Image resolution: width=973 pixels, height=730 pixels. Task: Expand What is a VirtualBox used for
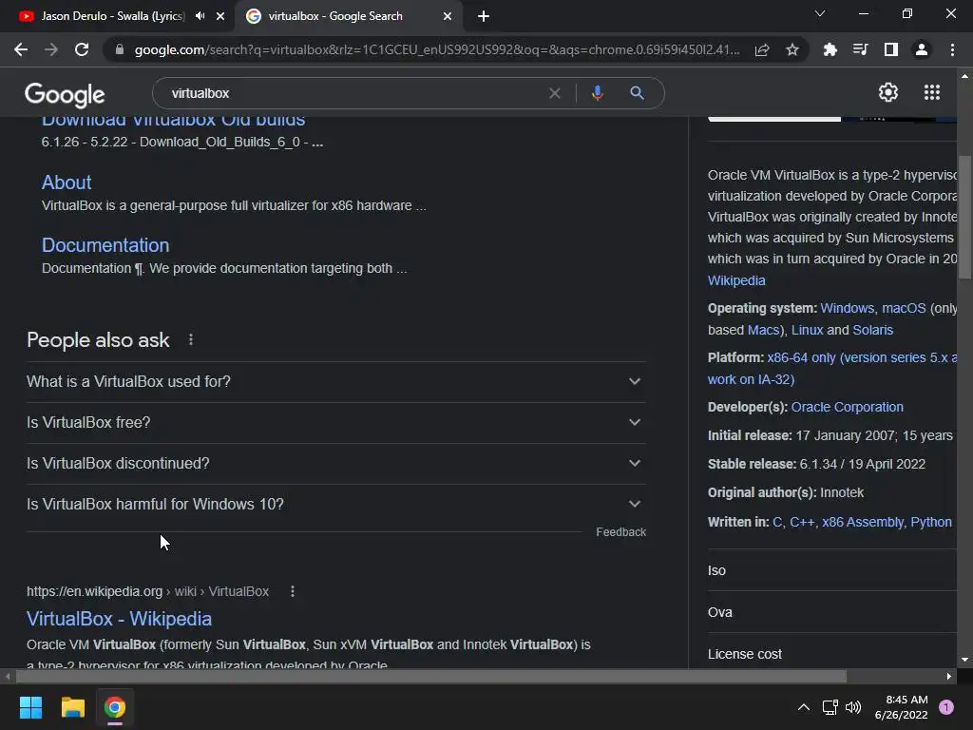pyautogui.click(x=336, y=381)
